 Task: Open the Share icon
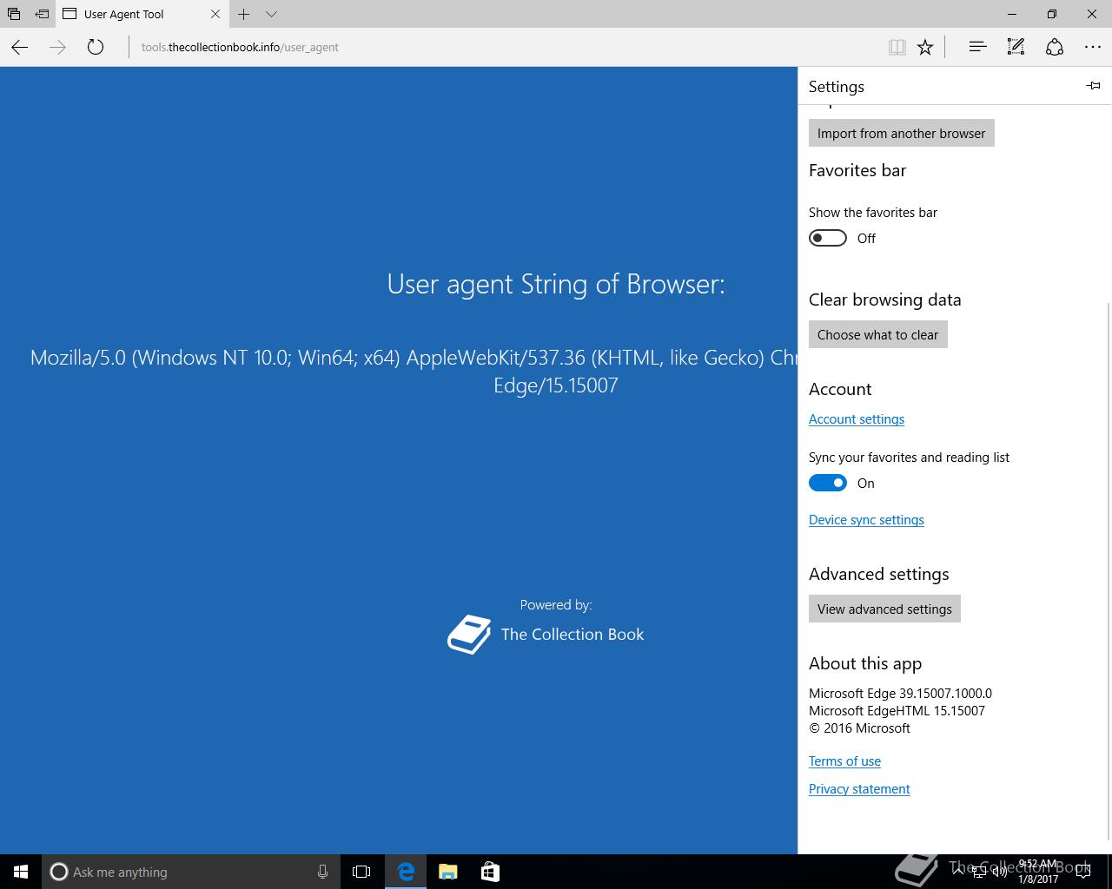click(1055, 47)
